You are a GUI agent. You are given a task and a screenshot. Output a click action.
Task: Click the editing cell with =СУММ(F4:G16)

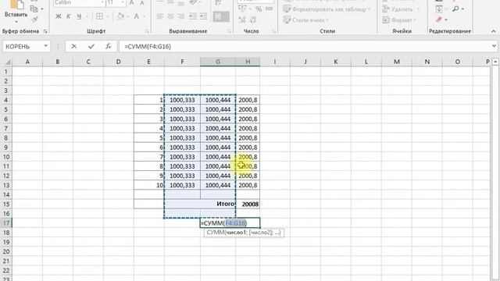coord(230,223)
